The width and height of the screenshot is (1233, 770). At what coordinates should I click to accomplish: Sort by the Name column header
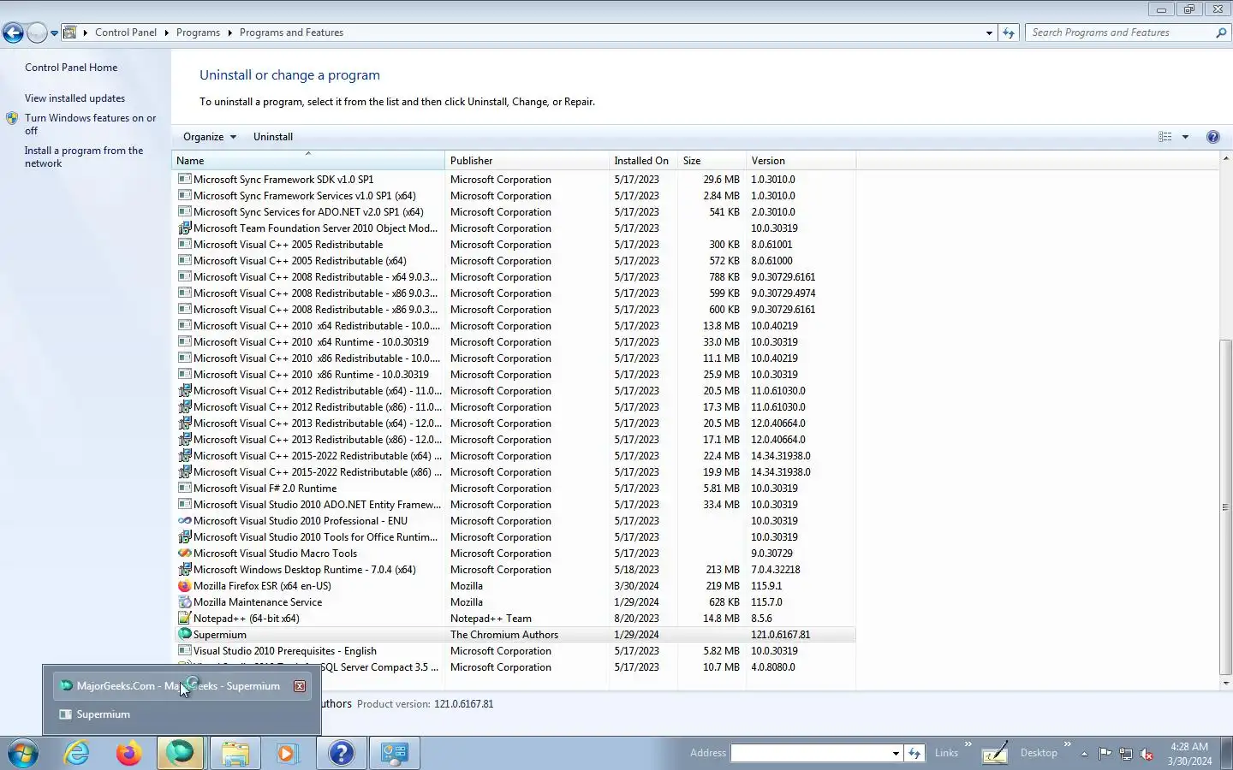point(308,161)
